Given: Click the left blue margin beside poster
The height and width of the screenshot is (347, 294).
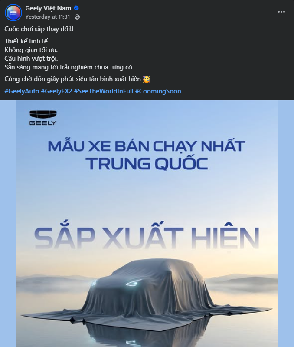Looking at the screenshot, I should point(8,224).
